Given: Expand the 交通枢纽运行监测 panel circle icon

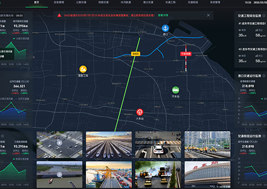Looking at the screenshot, I should pos(264,136).
